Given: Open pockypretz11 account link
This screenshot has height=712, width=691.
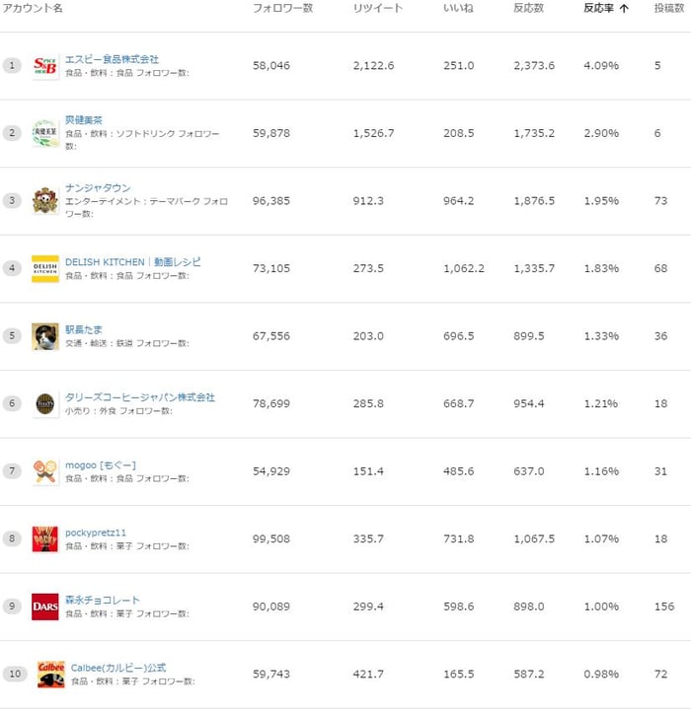Looking at the screenshot, I should click(96, 533).
